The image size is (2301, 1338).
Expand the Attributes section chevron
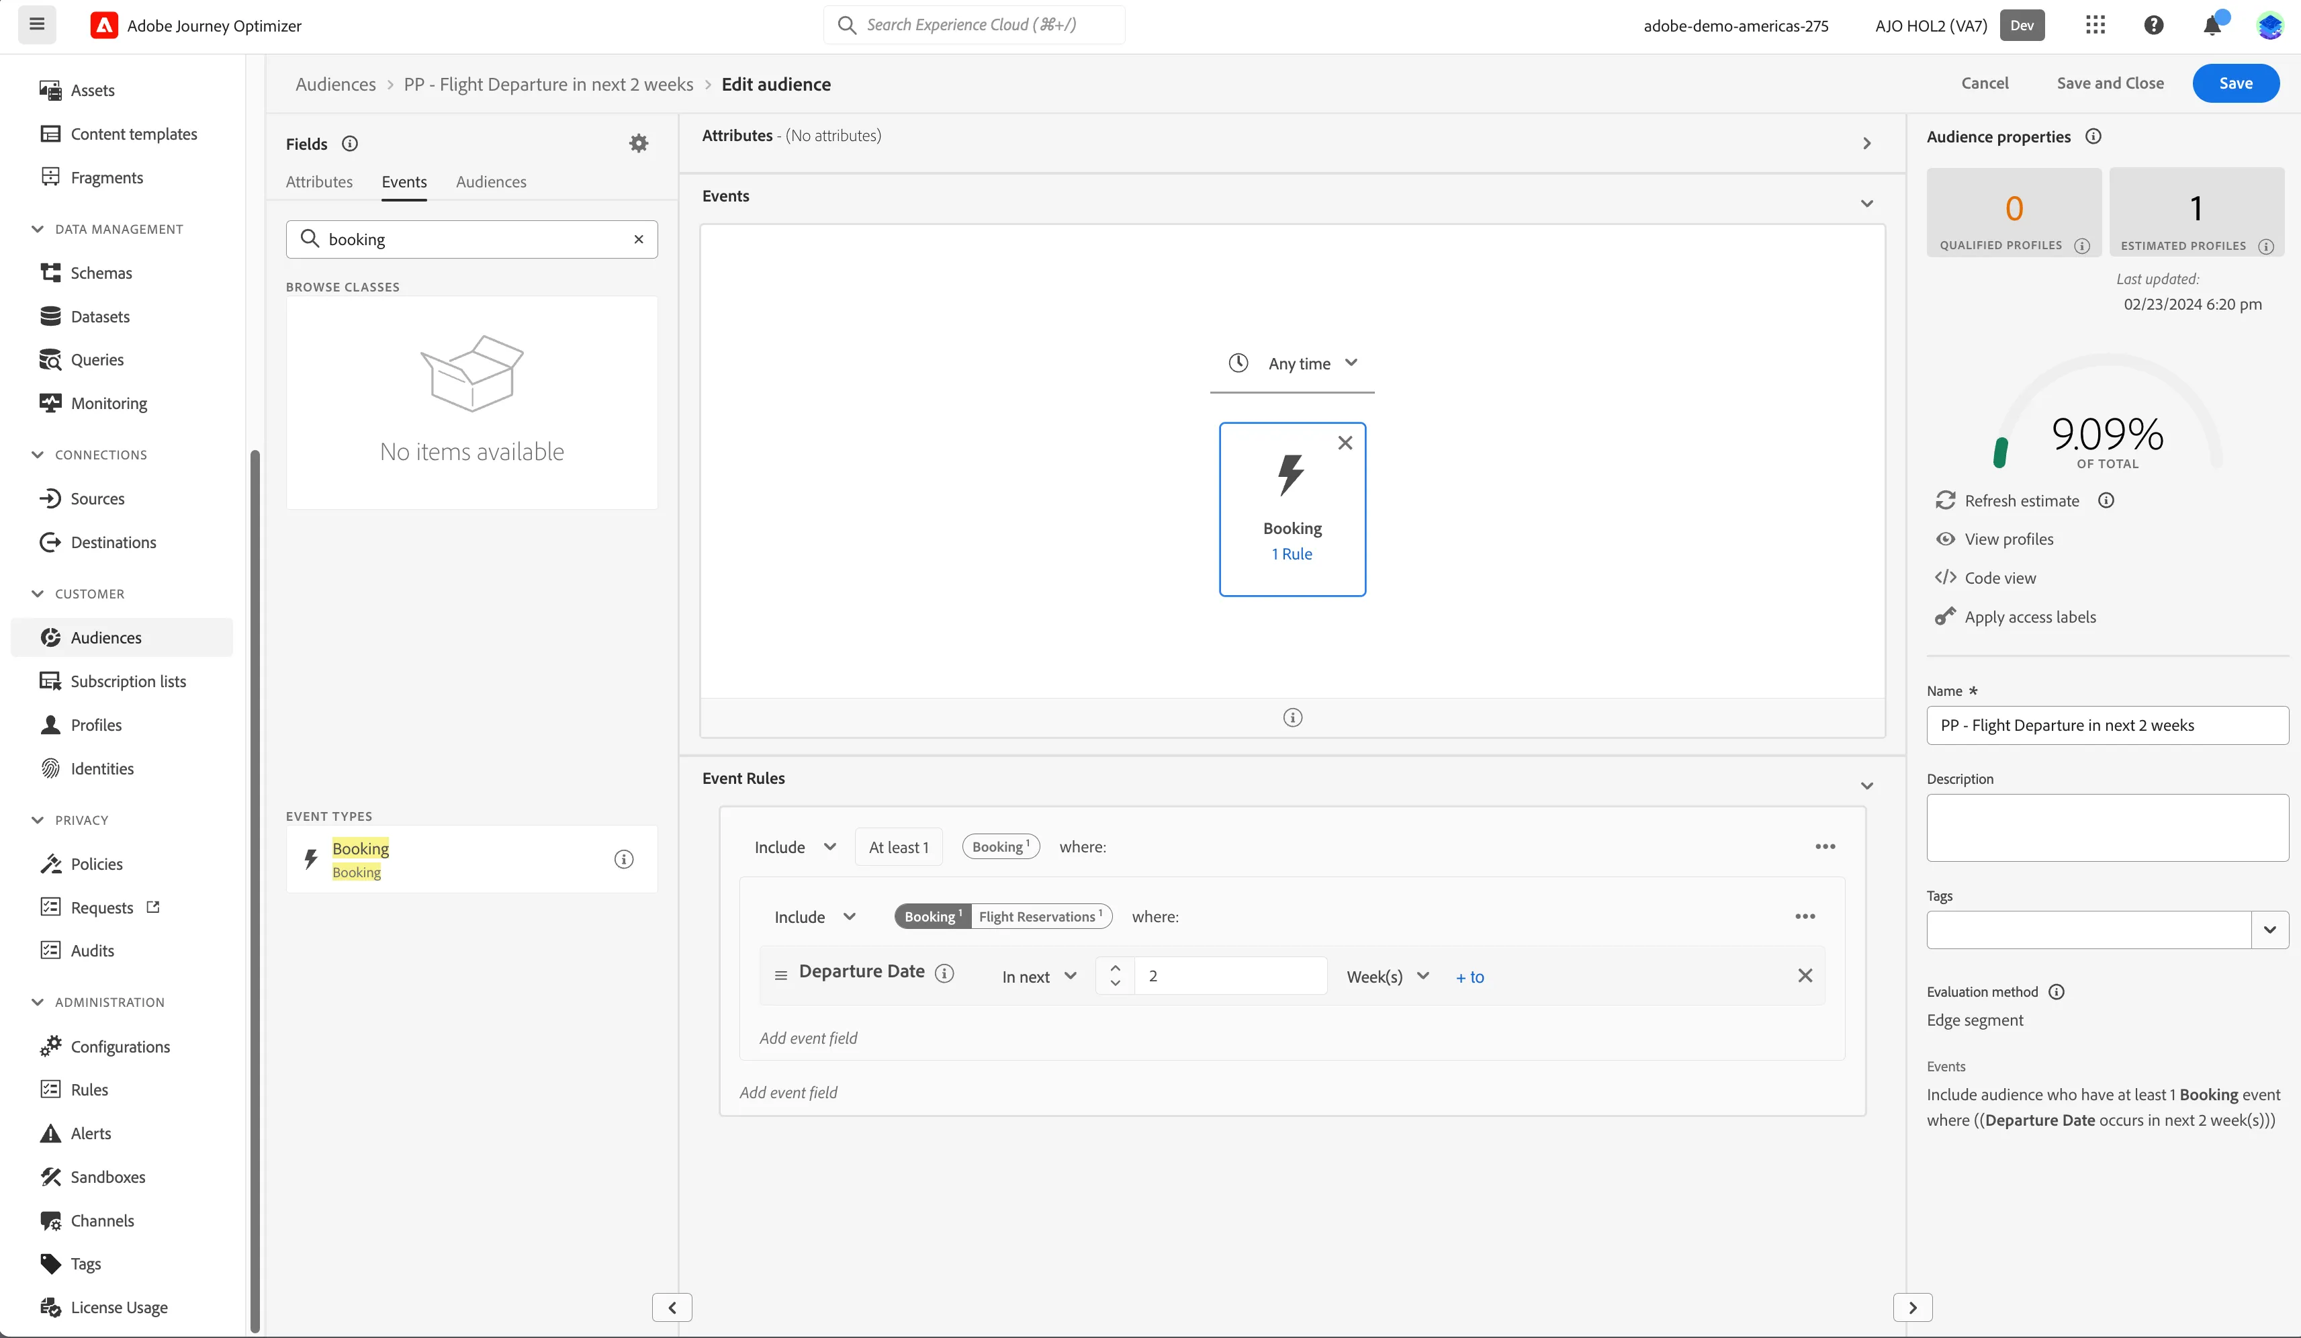1866,143
